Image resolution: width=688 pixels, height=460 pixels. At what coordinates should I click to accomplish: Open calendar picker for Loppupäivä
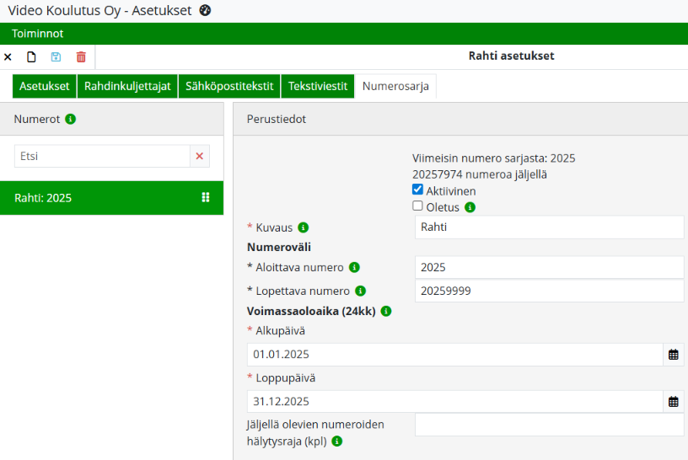click(x=674, y=402)
